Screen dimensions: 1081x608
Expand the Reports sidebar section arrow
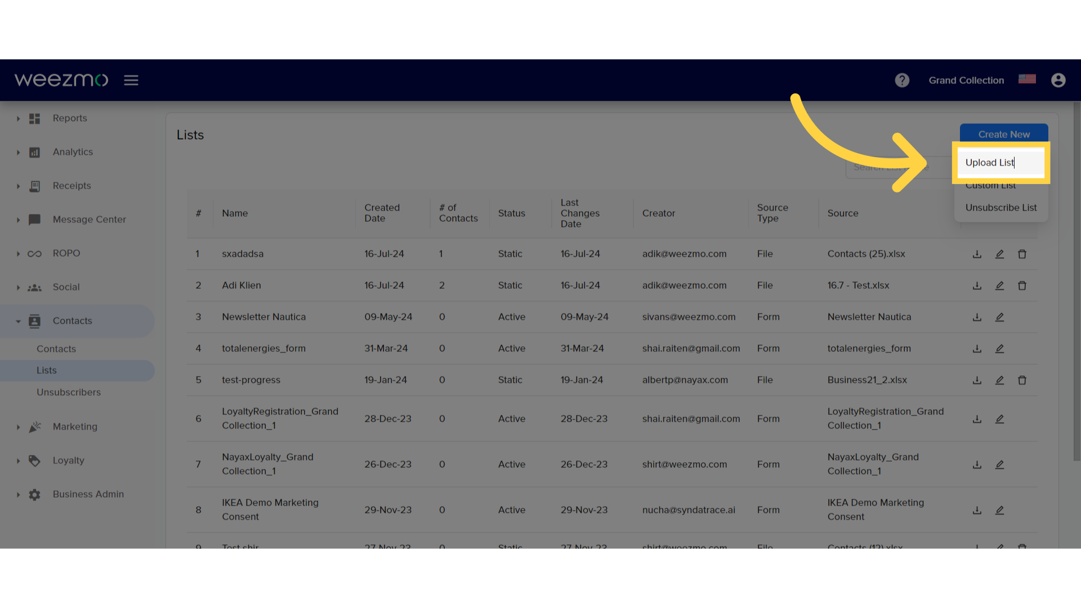[x=18, y=119]
